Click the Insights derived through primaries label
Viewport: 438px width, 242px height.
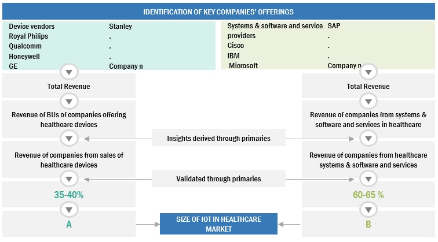pos(218,139)
